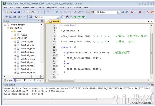Viewport: 155px width, 106px height.
Task: Click the Manage Run-Time Environment icon
Action: 84,17
